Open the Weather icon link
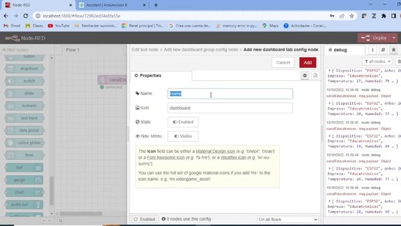 click(x=233, y=158)
